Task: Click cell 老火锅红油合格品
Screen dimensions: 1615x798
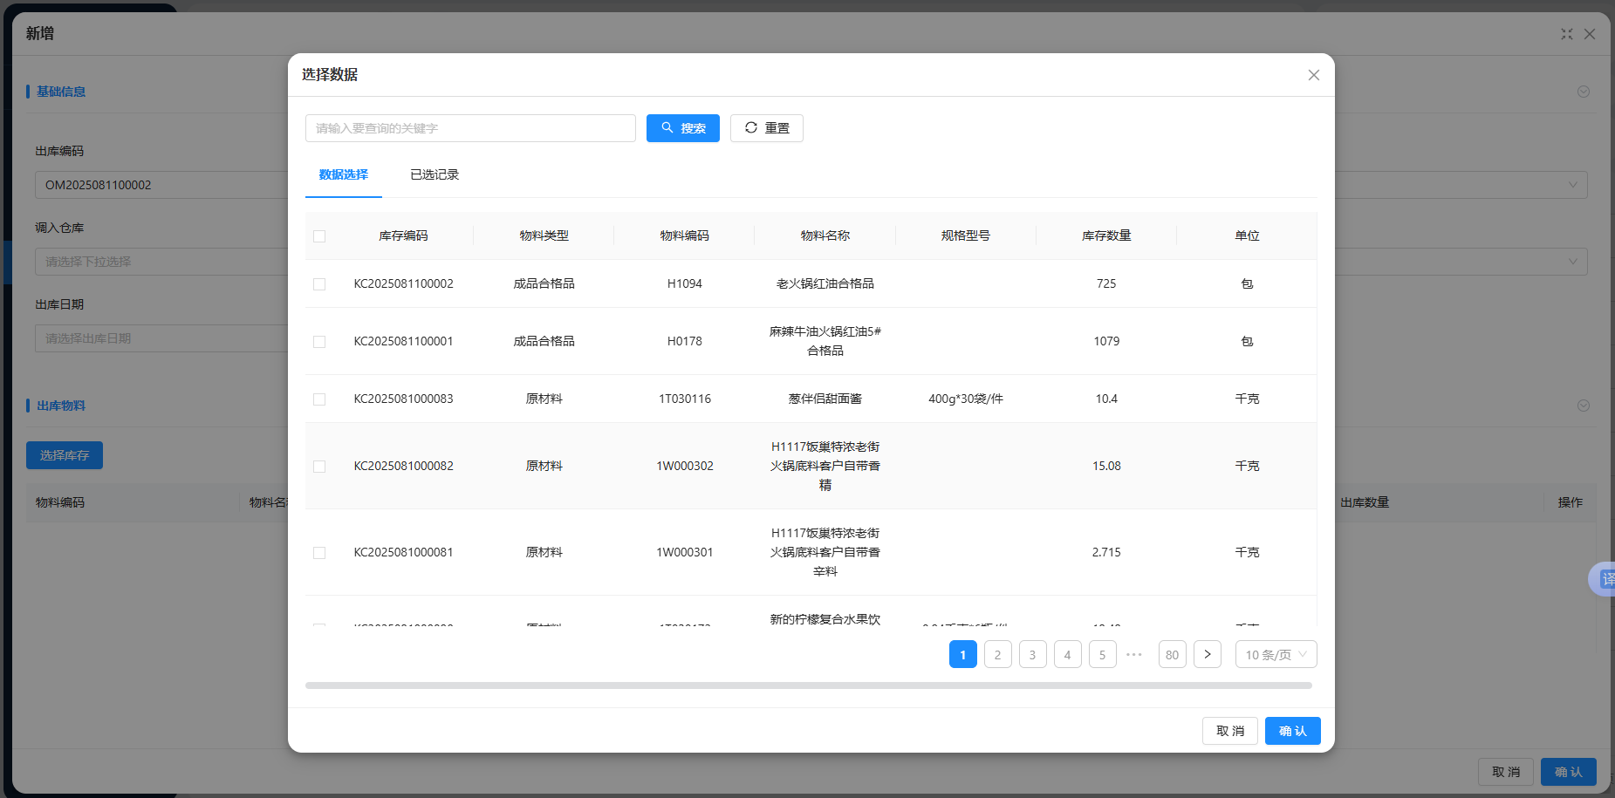Action: pyautogui.click(x=825, y=283)
